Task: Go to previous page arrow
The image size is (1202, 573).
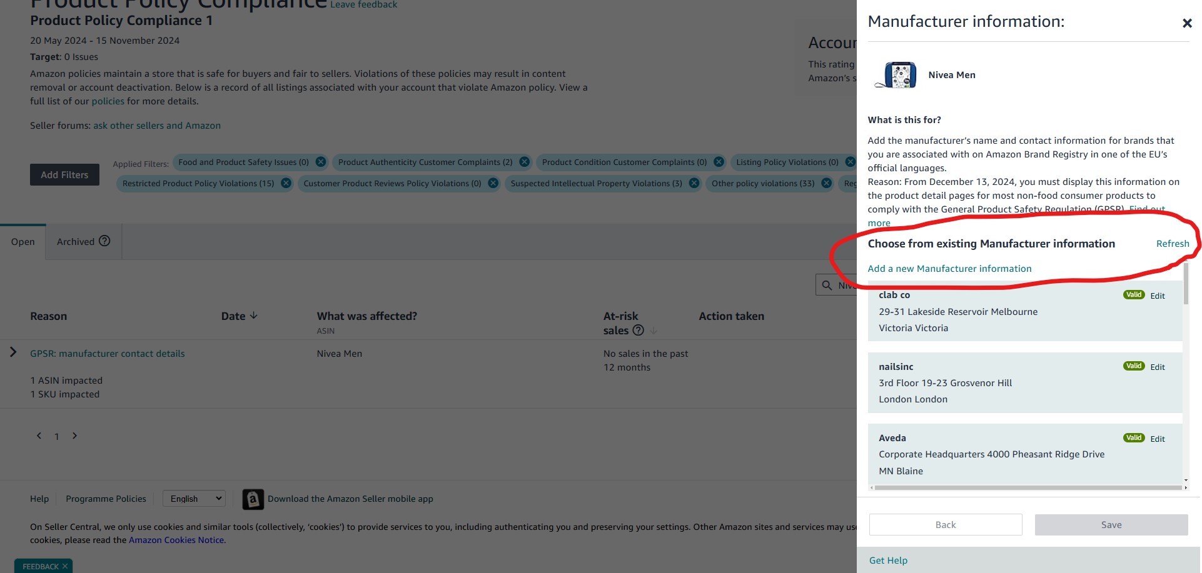Action: pos(39,436)
